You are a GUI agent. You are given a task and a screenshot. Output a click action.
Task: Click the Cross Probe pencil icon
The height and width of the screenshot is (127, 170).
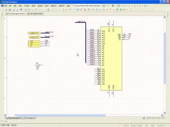point(81,10)
